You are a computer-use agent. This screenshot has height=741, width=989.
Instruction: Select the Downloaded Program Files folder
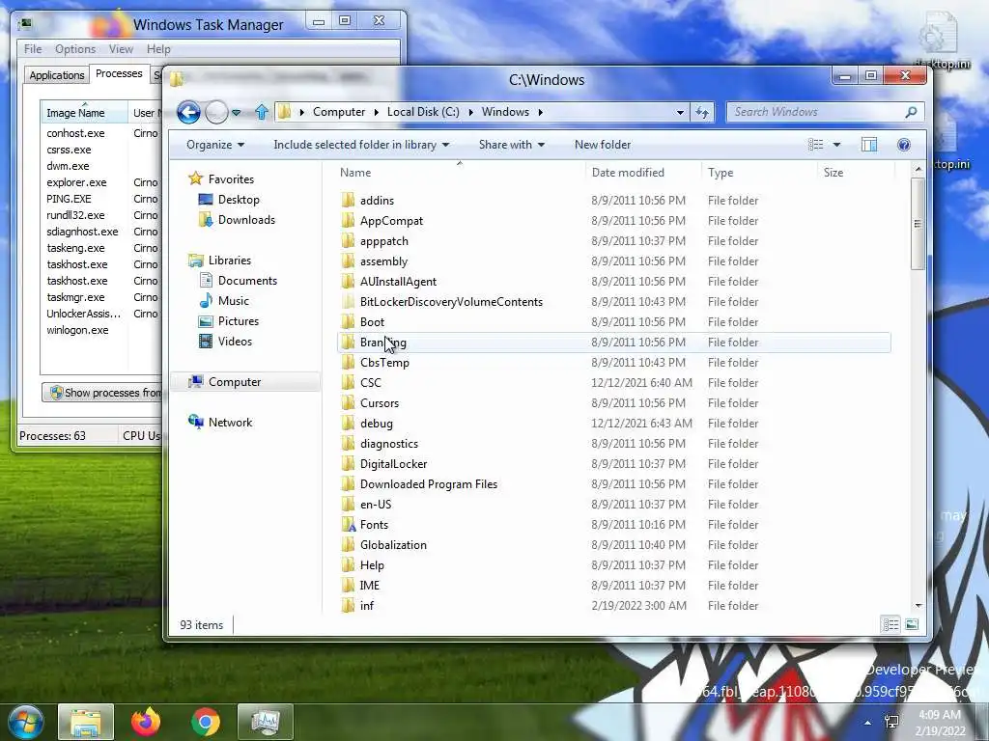click(x=428, y=484)
